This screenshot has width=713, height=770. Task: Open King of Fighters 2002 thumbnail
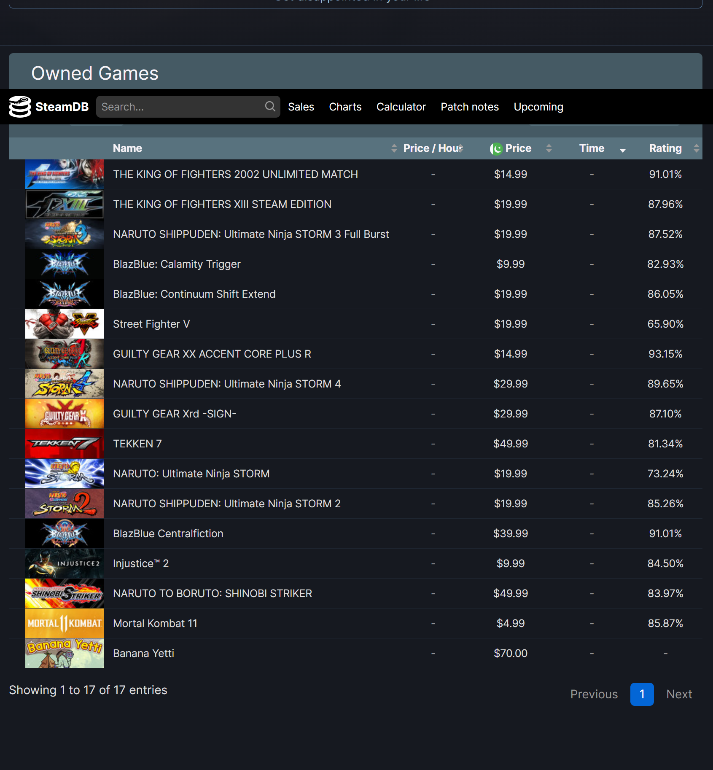[65, 174]
